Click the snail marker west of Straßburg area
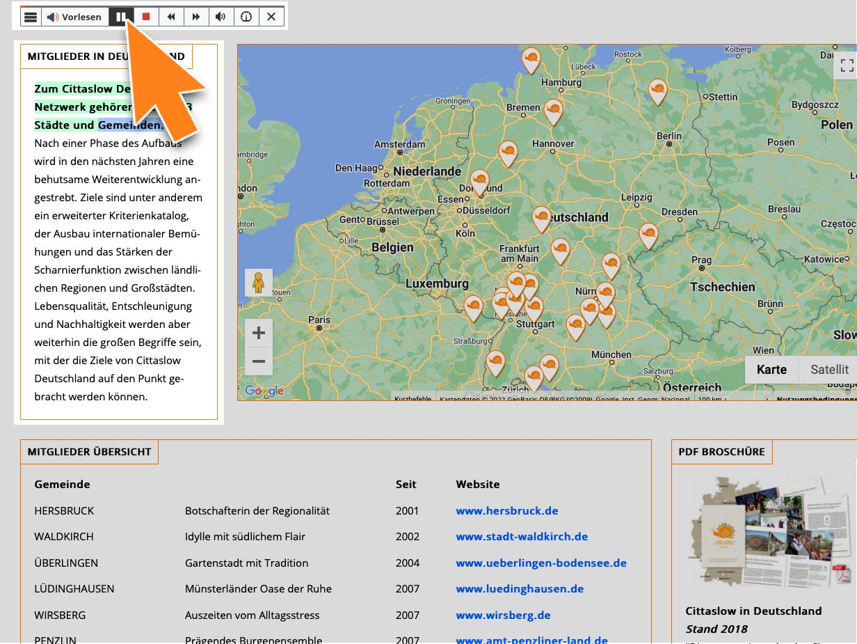 click(474, 308)
